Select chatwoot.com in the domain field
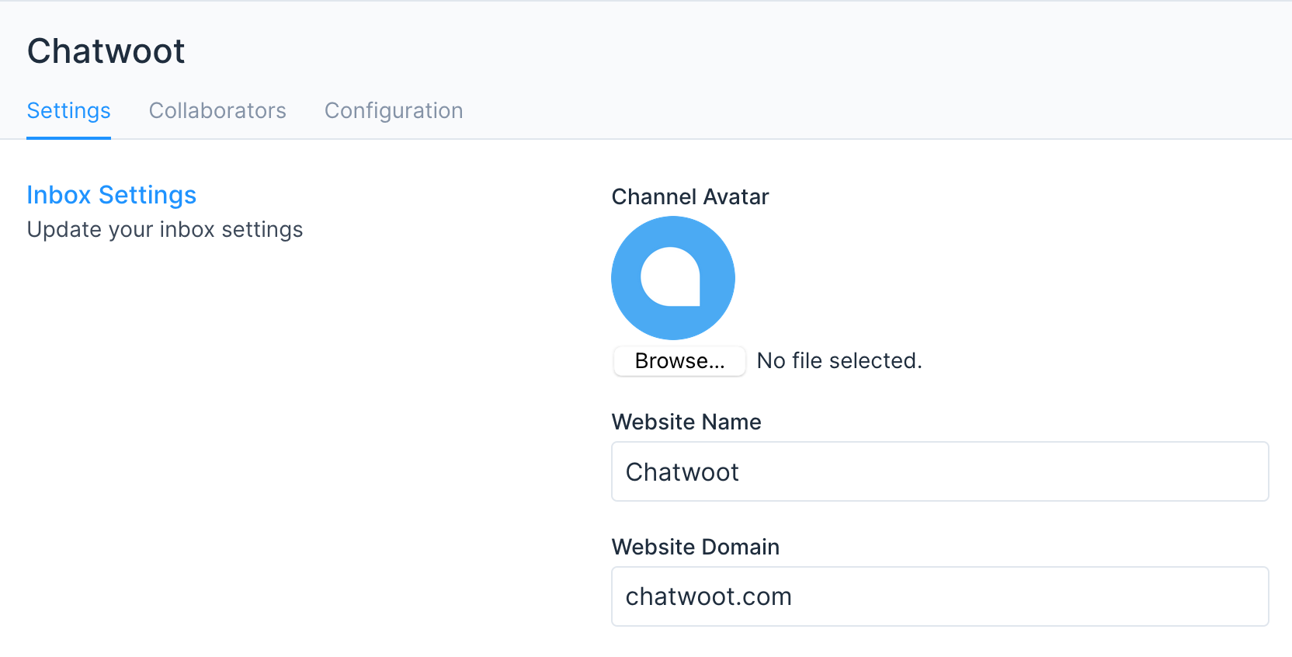Image resolution: width=1292 pixels, height=657 pixels. tap(708, 596)
